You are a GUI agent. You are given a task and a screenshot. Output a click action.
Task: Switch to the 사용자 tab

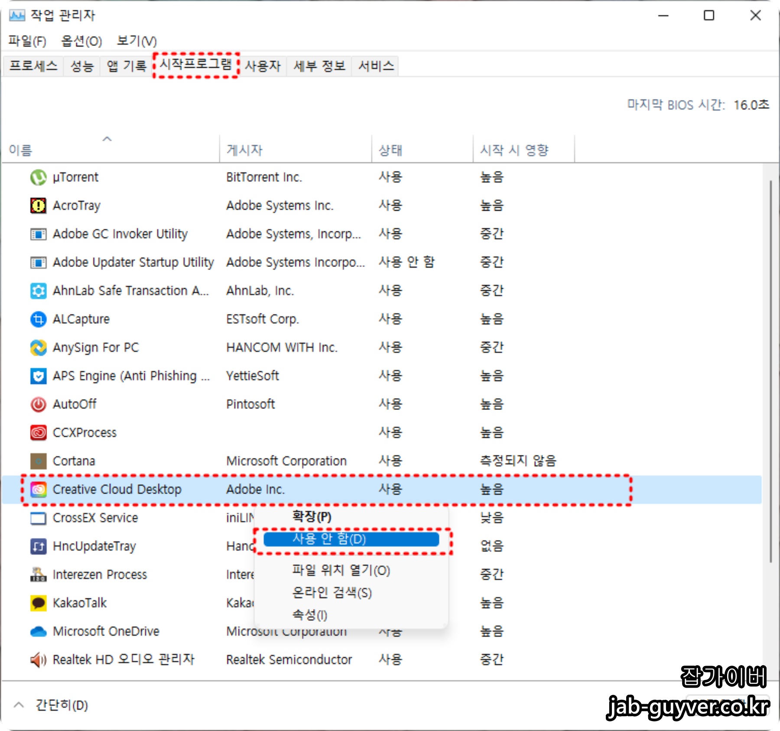click(x=263, y=66)
